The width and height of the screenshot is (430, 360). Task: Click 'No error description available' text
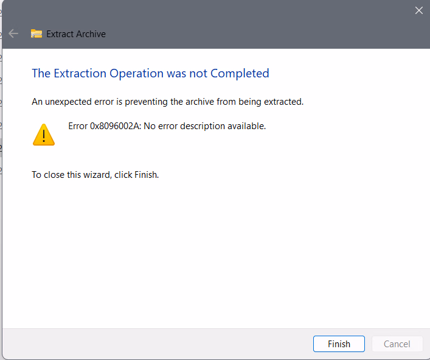click(205, 126)
